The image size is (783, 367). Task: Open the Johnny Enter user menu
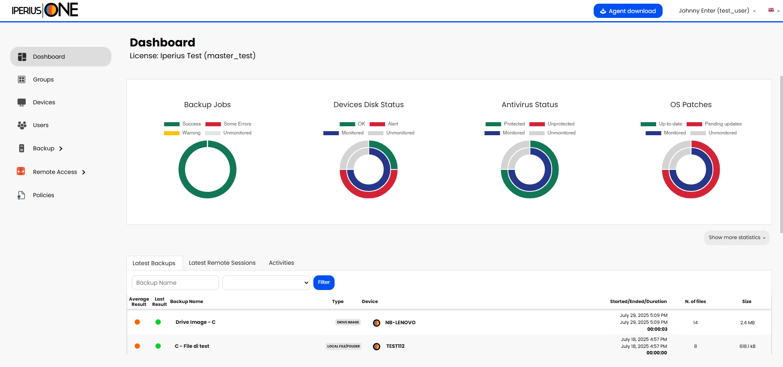coord(716,11)
